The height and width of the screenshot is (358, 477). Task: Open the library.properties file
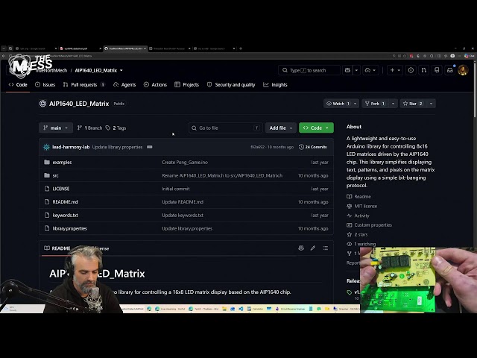(x=69, y=228)
